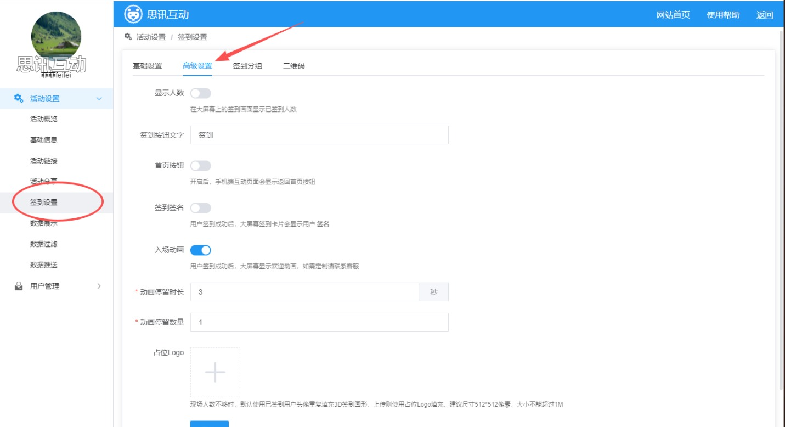
Task: Click the breadcrumb gear icon beside 活动设置
Action: [128, 37]
